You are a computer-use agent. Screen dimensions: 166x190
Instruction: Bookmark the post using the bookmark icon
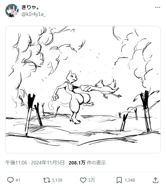tap(119, 180)
